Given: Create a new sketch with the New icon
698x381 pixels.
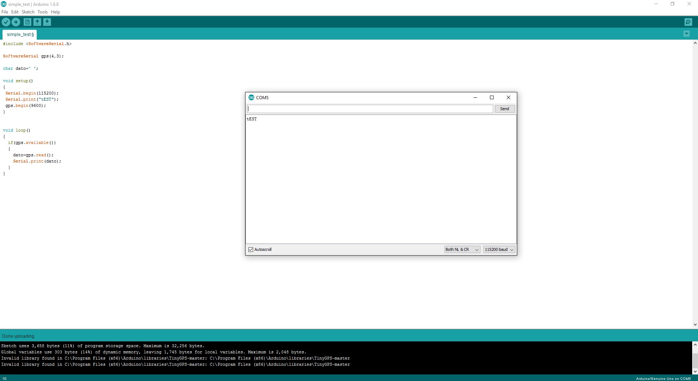Looking at the screenshot, I should pos(27,22).
